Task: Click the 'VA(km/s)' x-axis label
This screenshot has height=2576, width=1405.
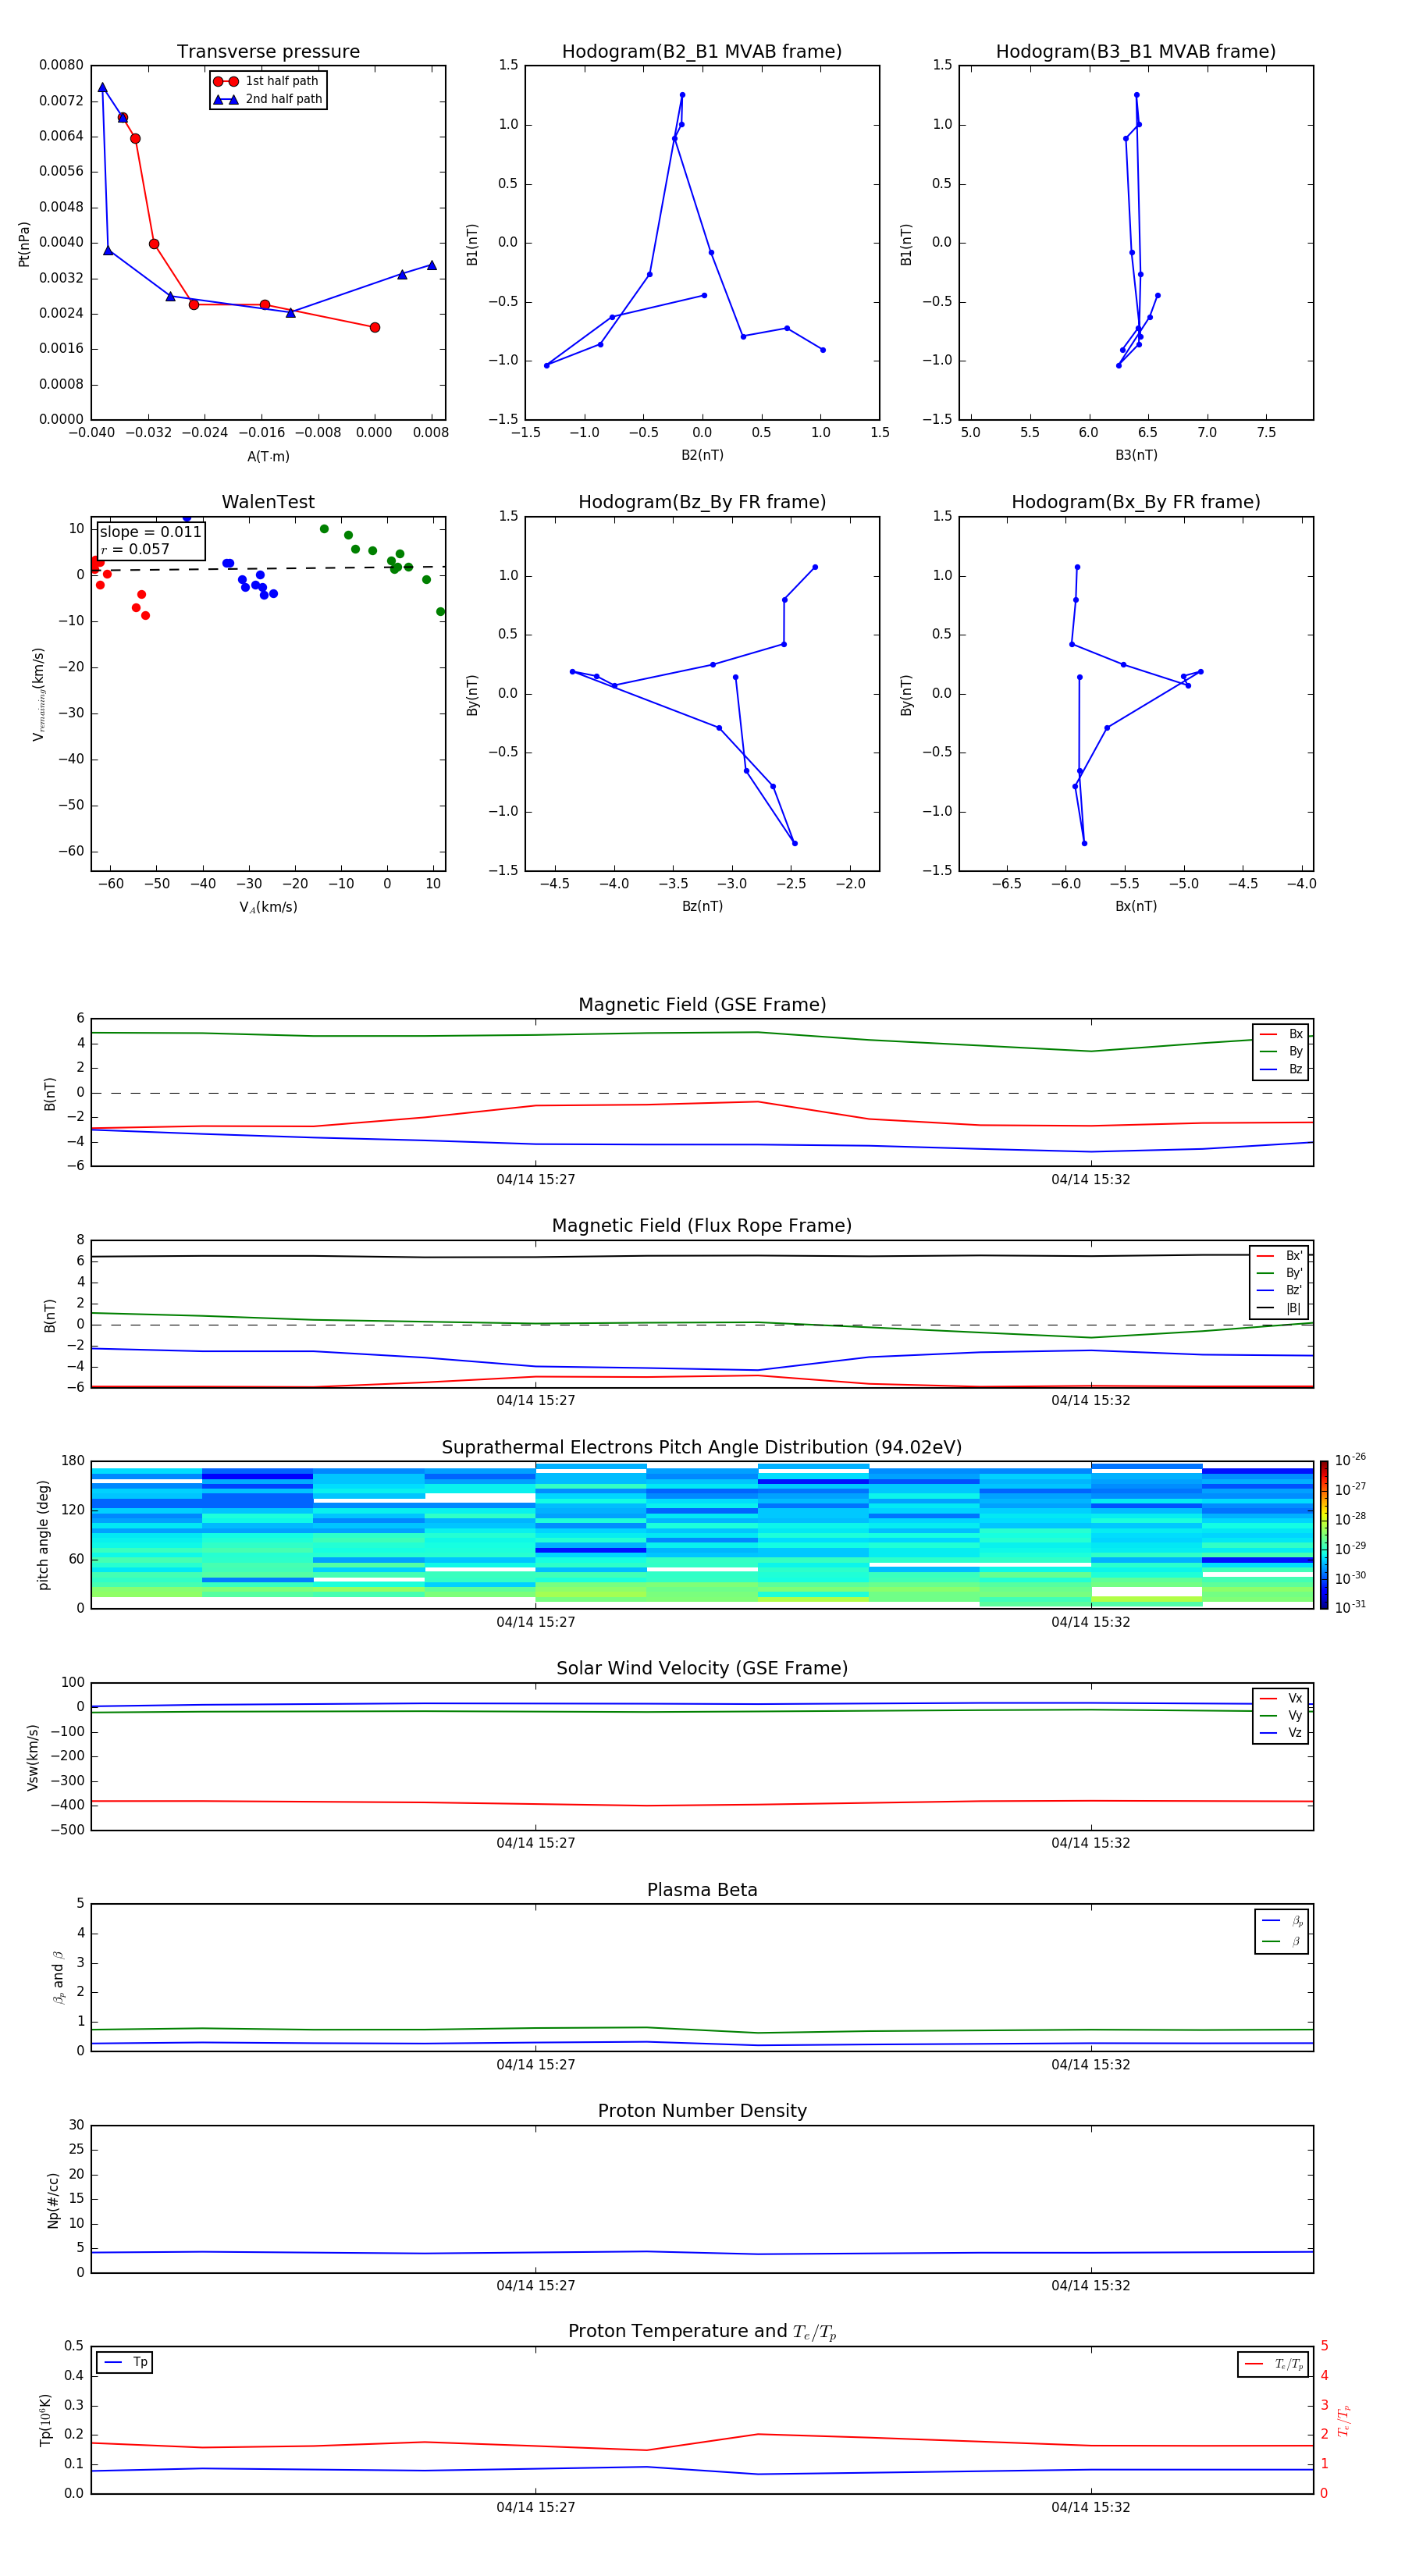Action: 268,907
